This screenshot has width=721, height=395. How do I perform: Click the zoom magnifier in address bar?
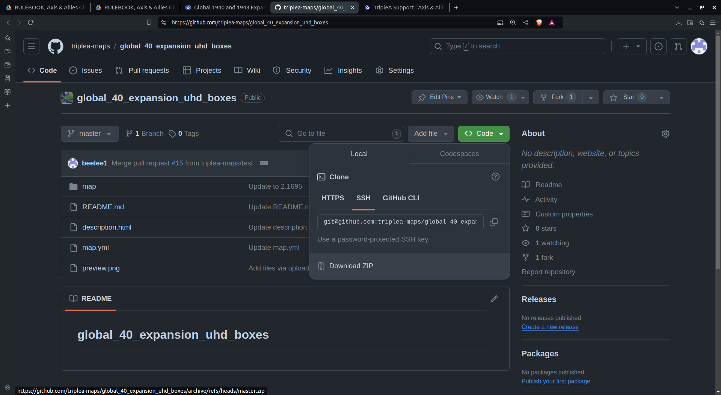pyautogui.click(x=513, y=23)
